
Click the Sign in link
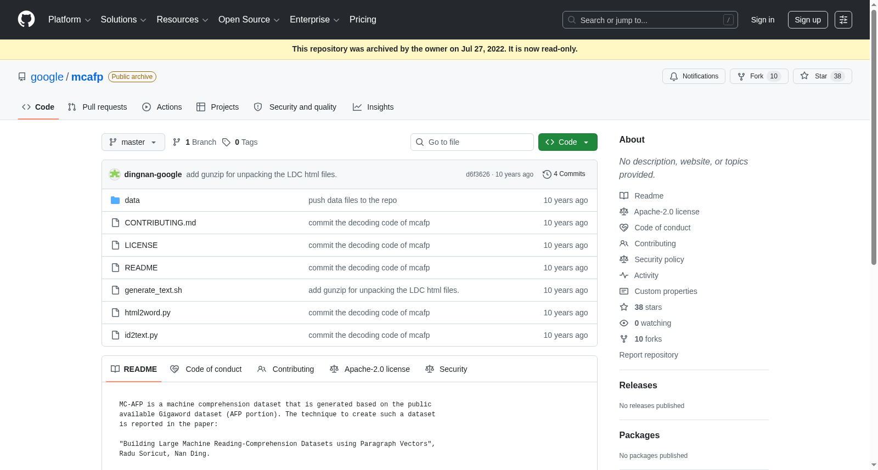(763, 20)
